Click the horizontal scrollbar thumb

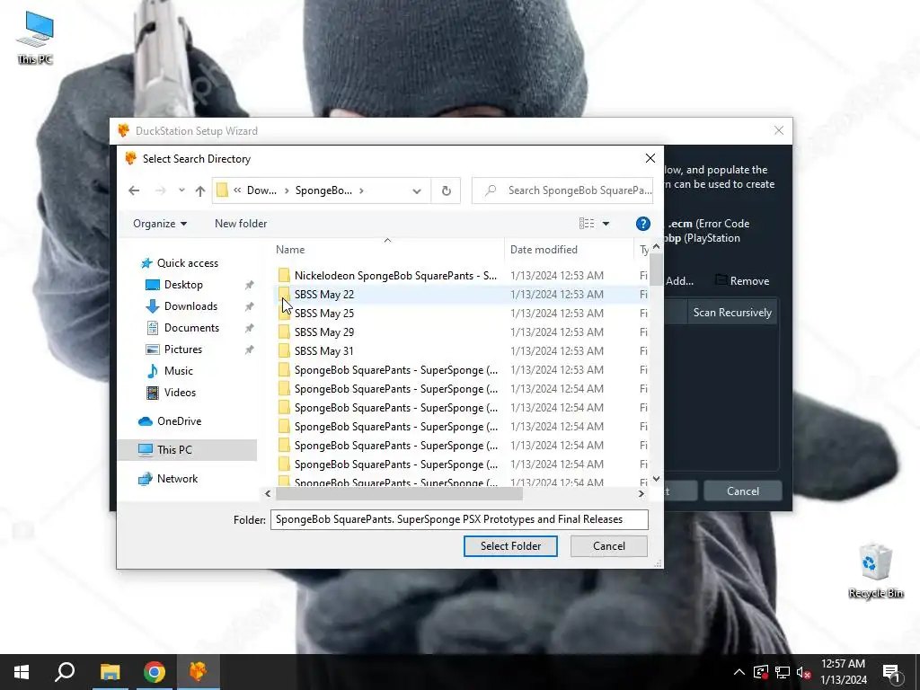pos(399,494)
